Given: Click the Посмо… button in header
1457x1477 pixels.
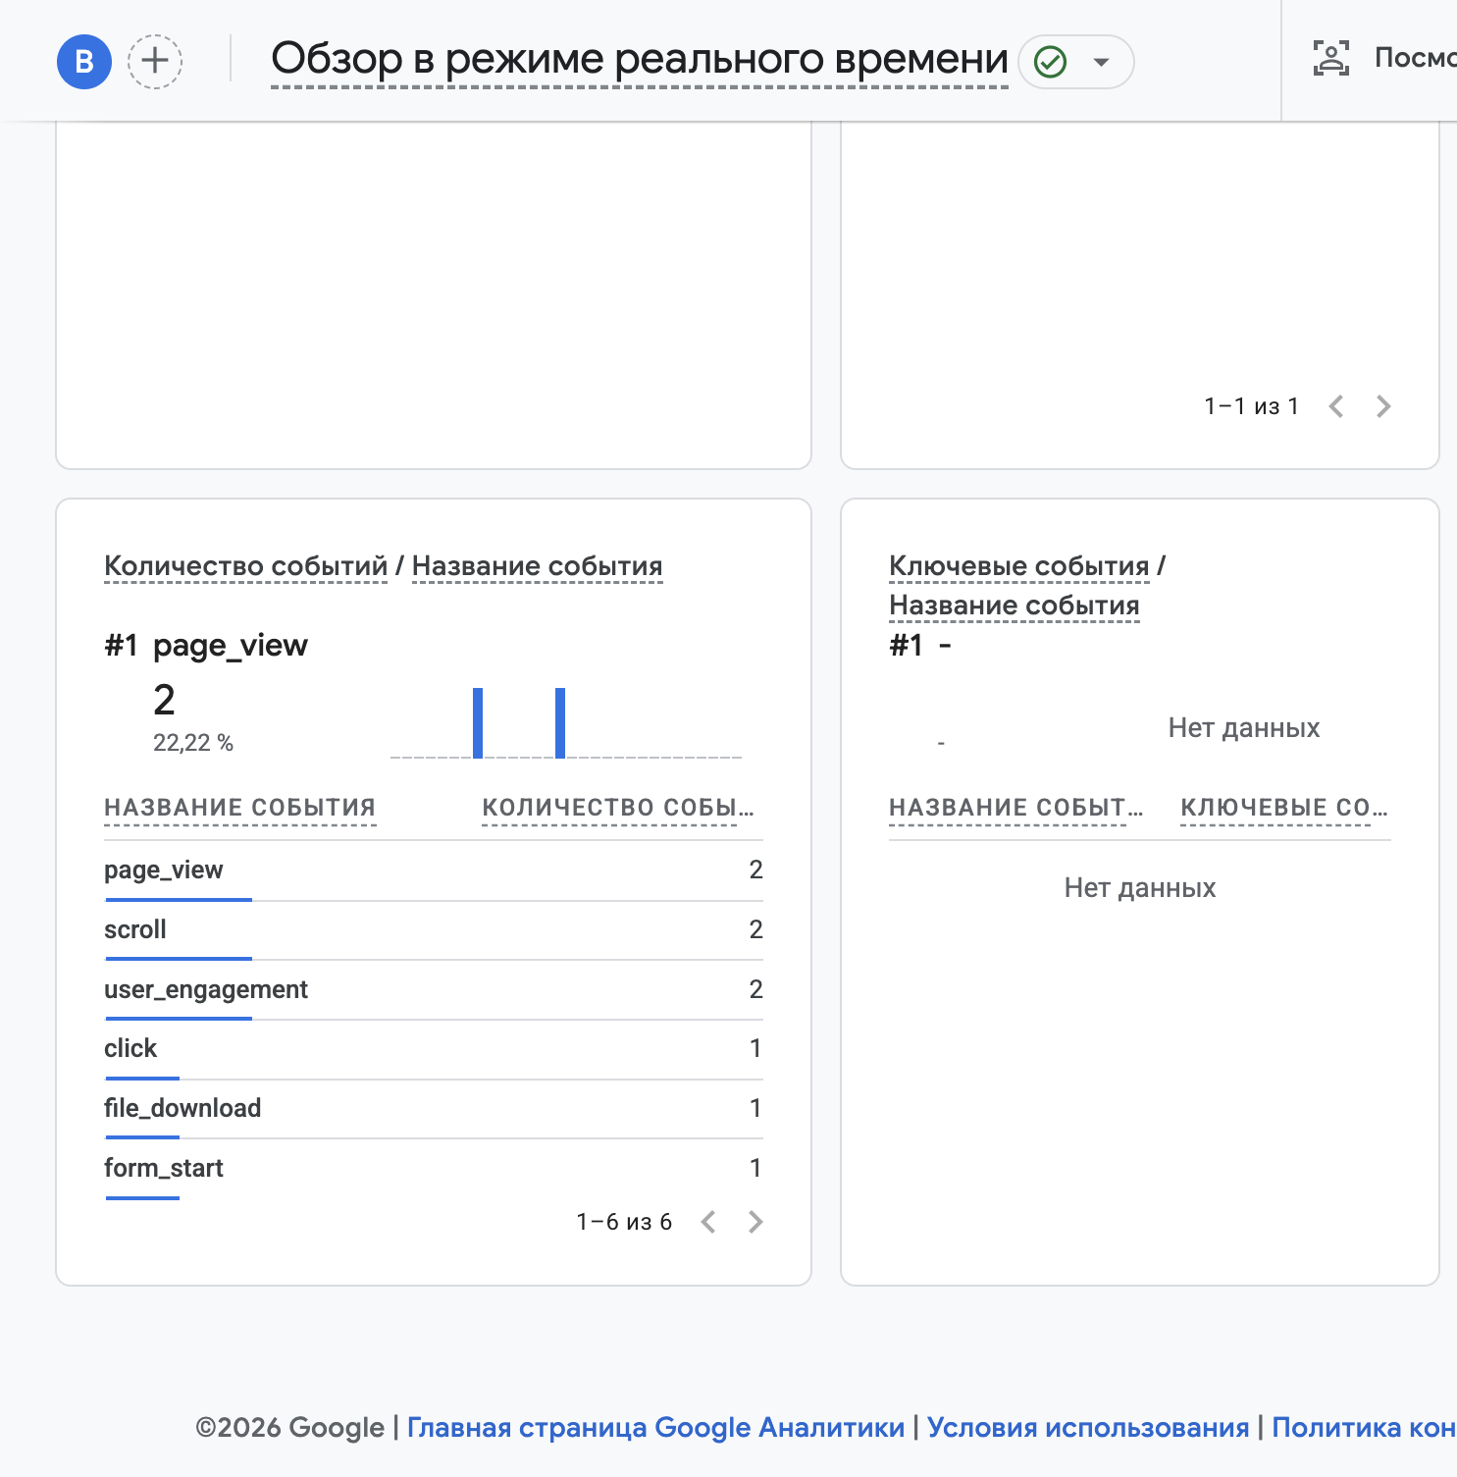Looking at the screenshot, I should coord(1385,58).
